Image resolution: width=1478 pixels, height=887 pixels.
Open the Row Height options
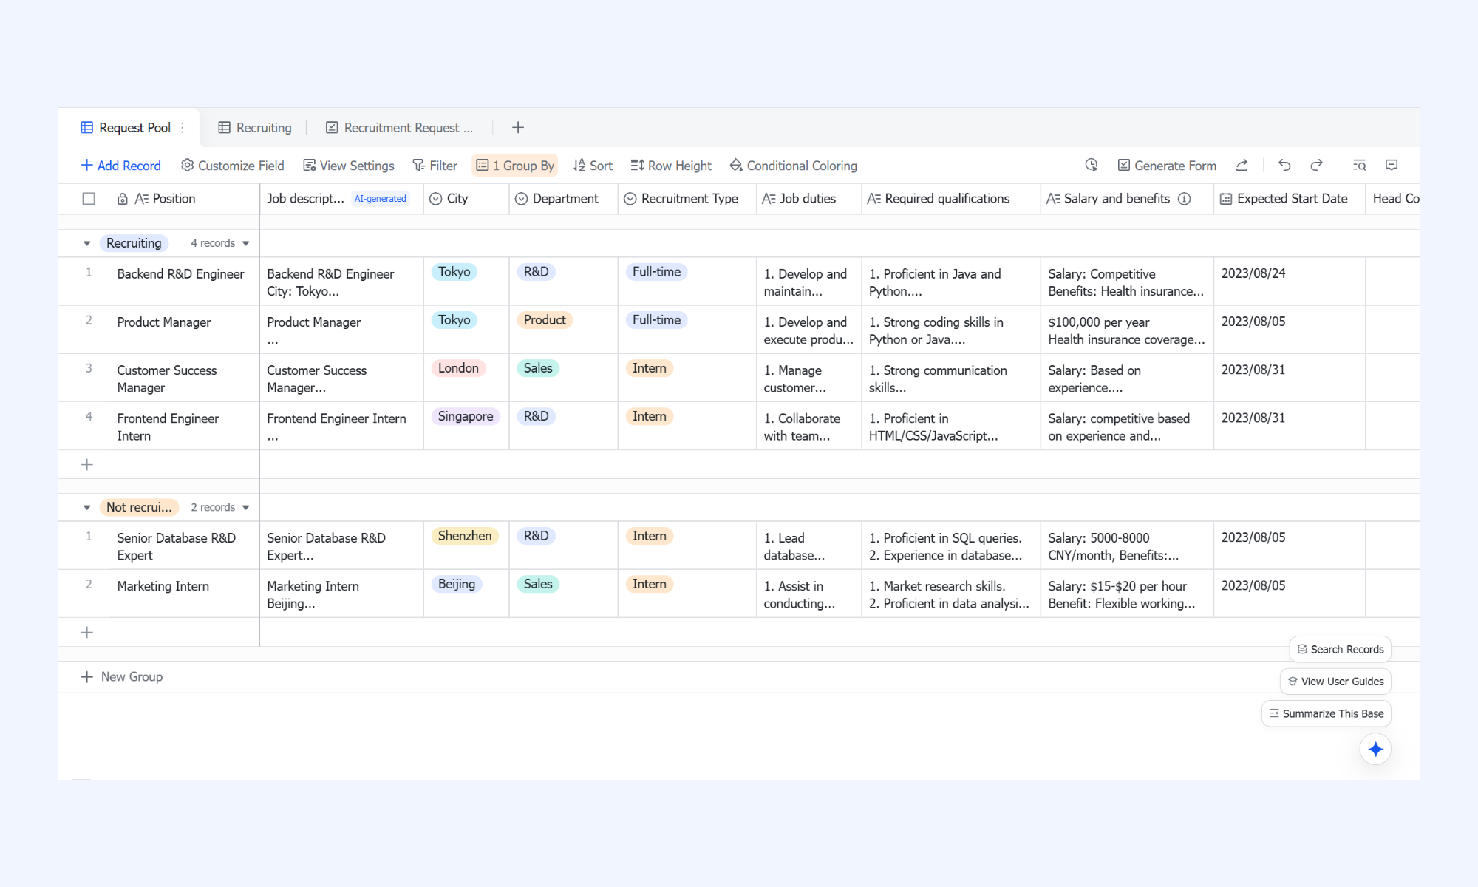point(671,166)
